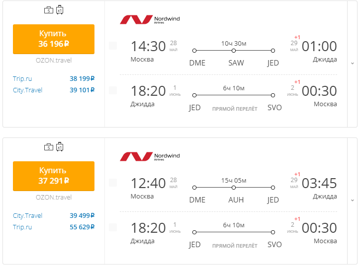Click the checked luggage icon above the 37 291₽ offer

tap(60, 146)
